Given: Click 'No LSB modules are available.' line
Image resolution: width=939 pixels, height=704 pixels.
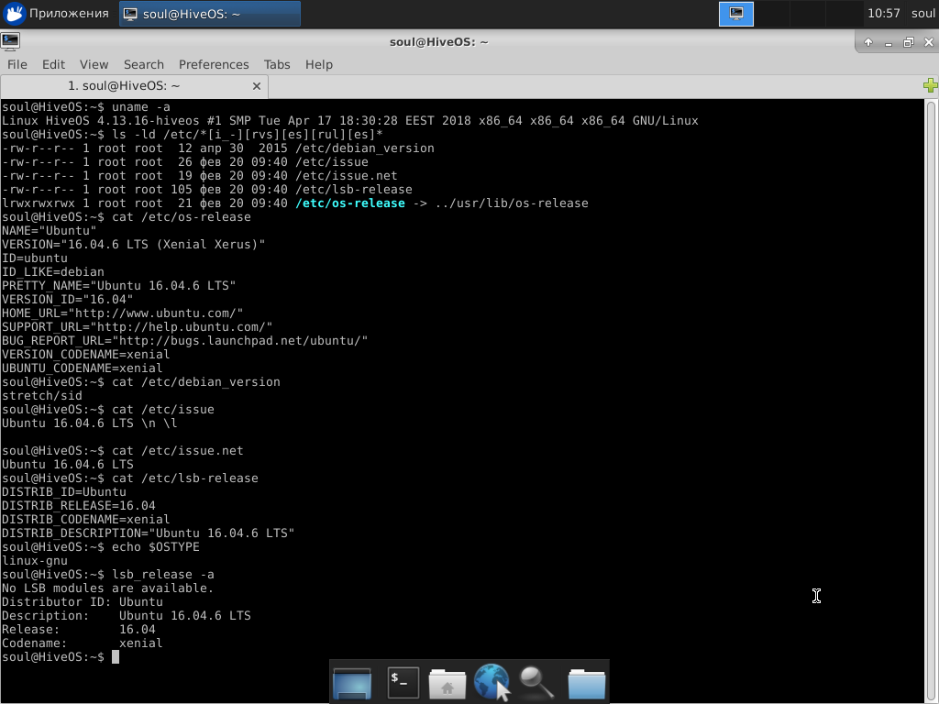Looking at the screenshot, I should 108,589.
